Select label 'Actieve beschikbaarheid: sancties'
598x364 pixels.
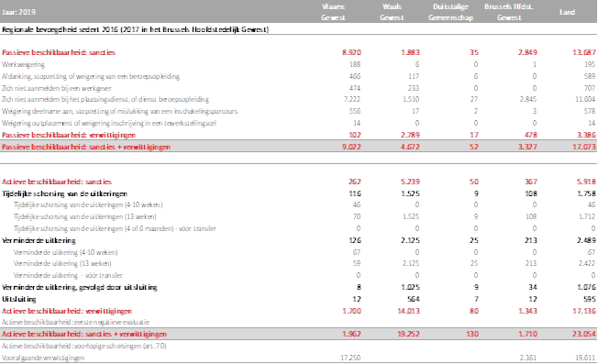click(57, 182)
